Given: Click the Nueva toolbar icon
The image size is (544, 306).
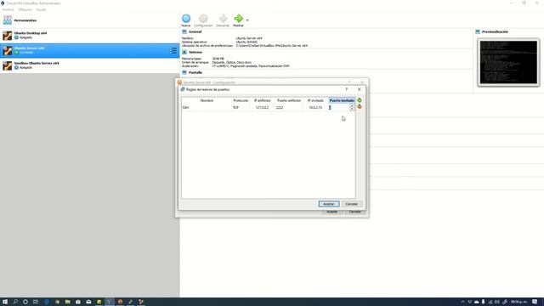Looking at the screenshot, I should pos(186,20).
